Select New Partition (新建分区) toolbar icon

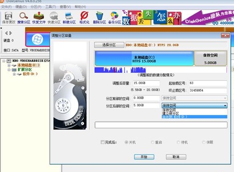click(69, 18)
